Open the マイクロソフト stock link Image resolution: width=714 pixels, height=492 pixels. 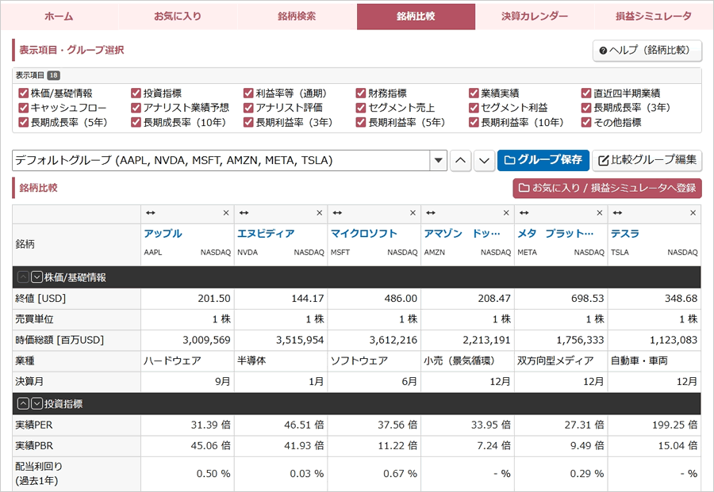pyautogui.click(x=364, y=234)
